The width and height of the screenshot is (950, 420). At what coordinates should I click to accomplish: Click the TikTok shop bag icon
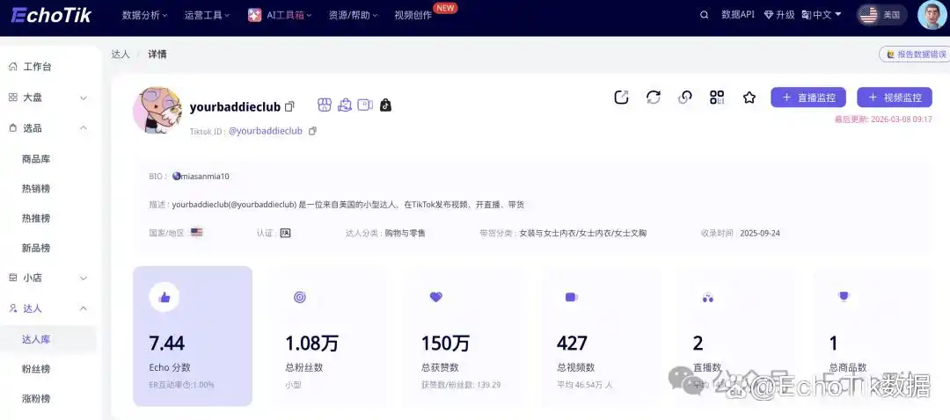click(385, 105)
